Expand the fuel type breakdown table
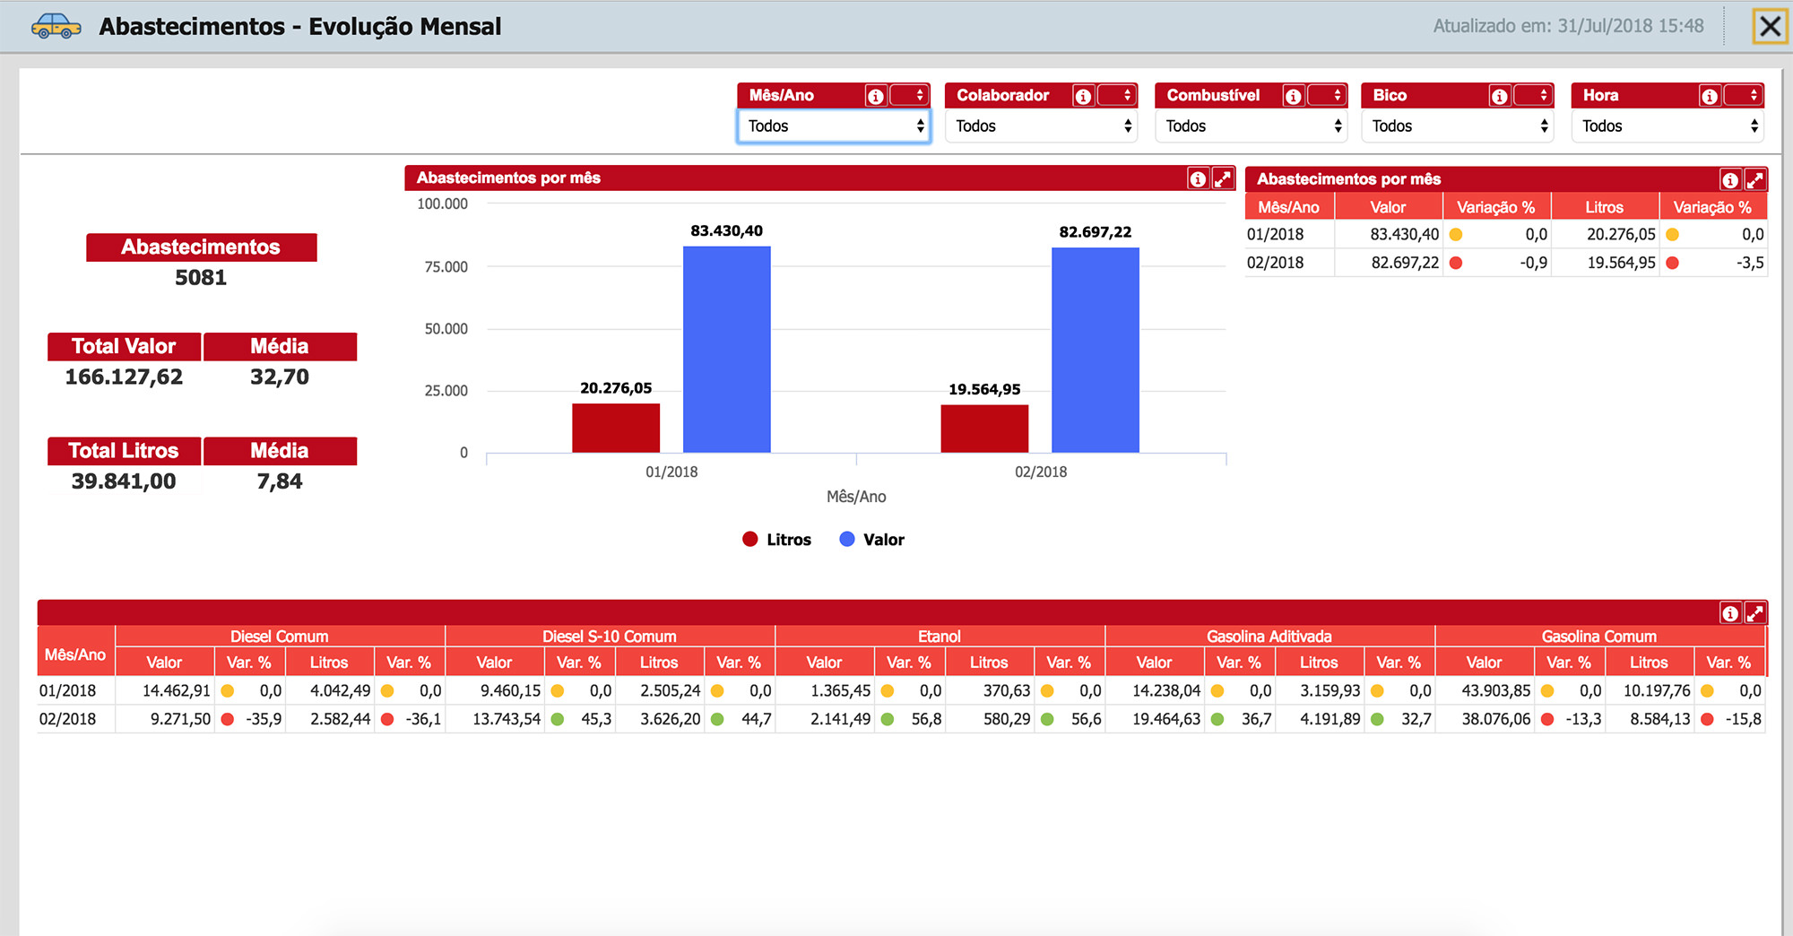 (1755, 613)
